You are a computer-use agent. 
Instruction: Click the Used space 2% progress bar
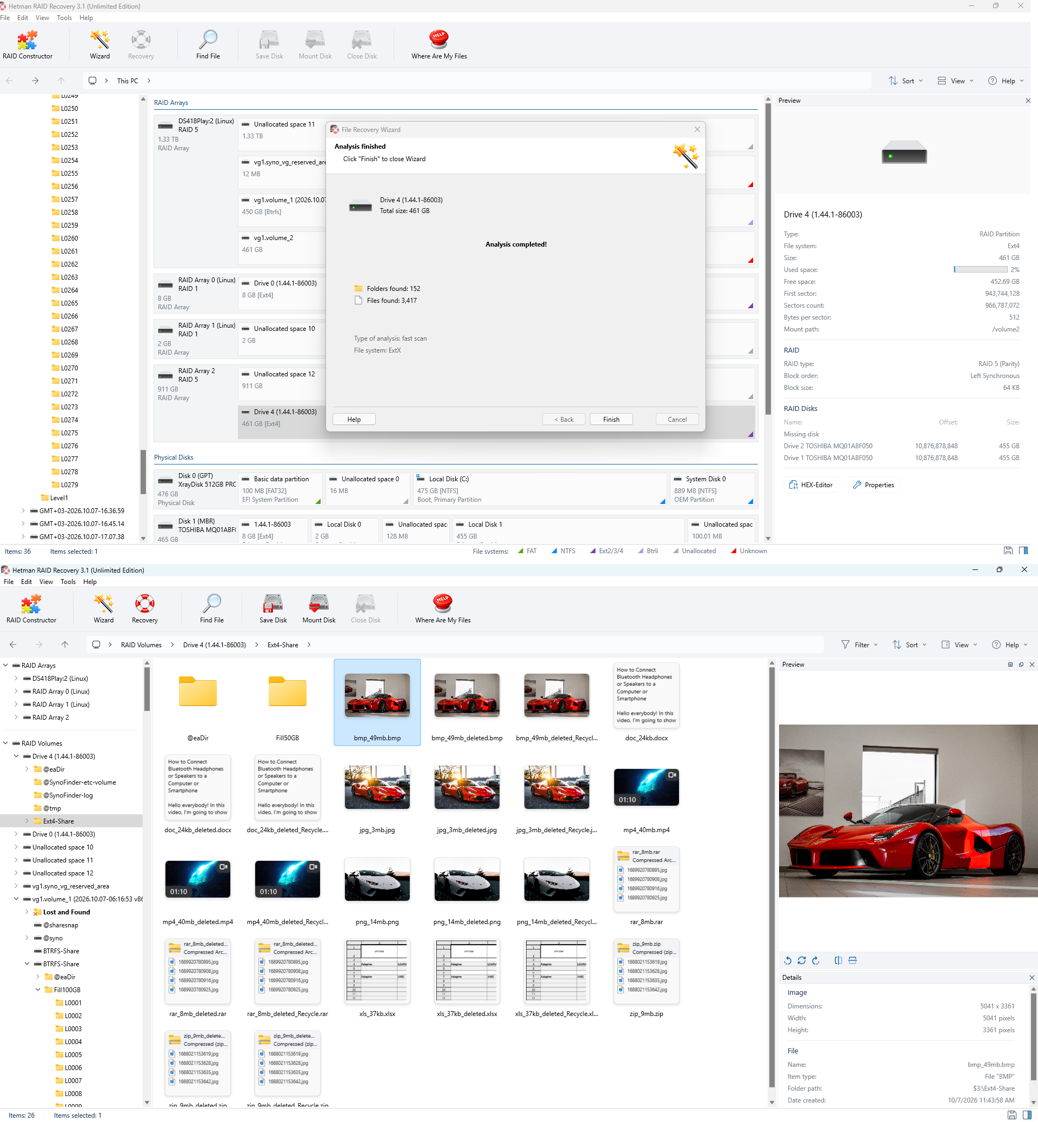(980, 270)
